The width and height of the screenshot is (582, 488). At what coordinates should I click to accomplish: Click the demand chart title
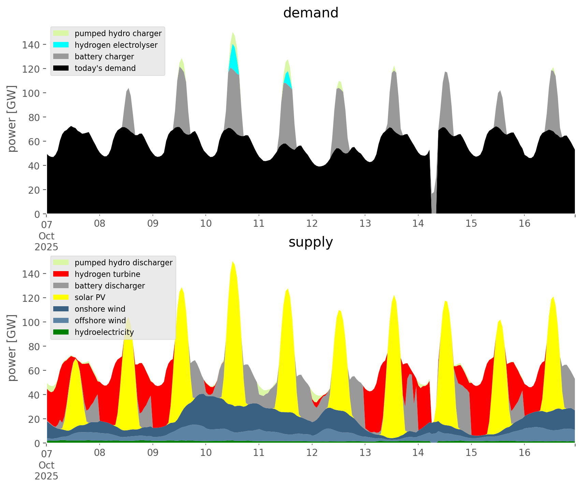[x=310, y=13]
